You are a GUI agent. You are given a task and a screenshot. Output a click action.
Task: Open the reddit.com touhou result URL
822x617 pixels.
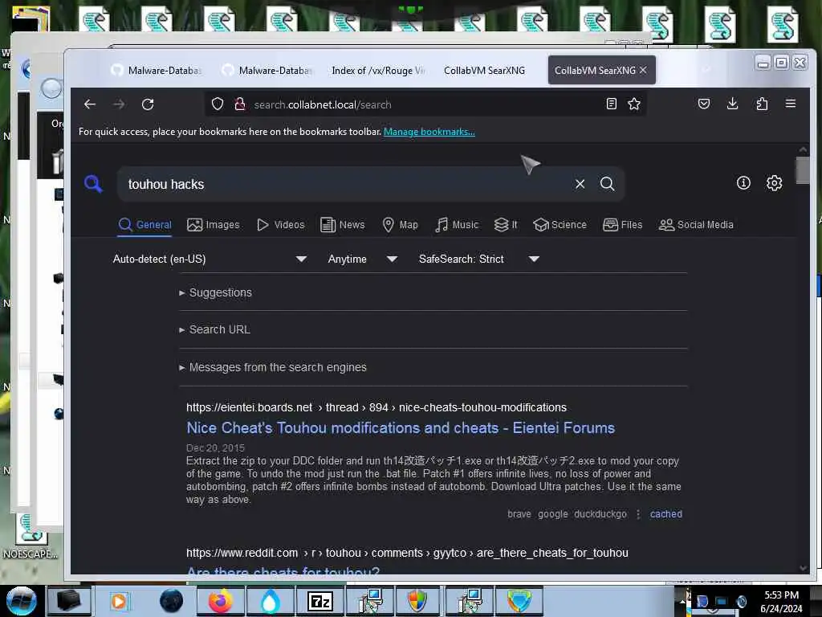[x=407, y=553]
